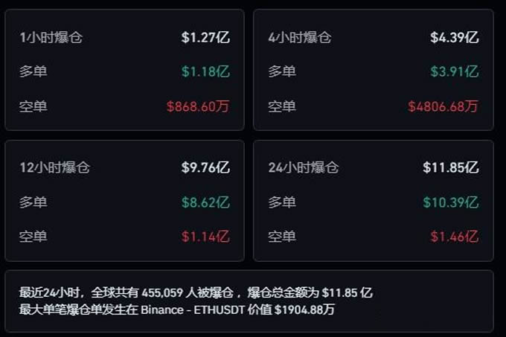Click the 24-hour total $11.85亿 value
Viewport: 506px width, 337px height.
[450, 167]
